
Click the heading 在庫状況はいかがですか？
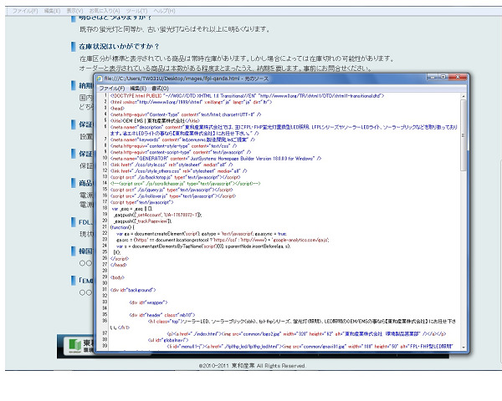point(119,47)
